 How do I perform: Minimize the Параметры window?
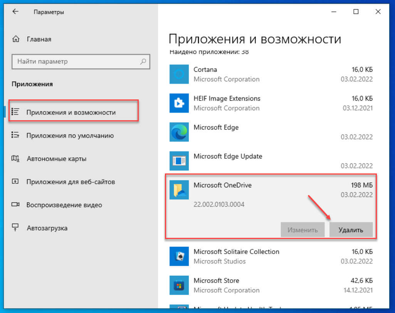pos(334,12)
